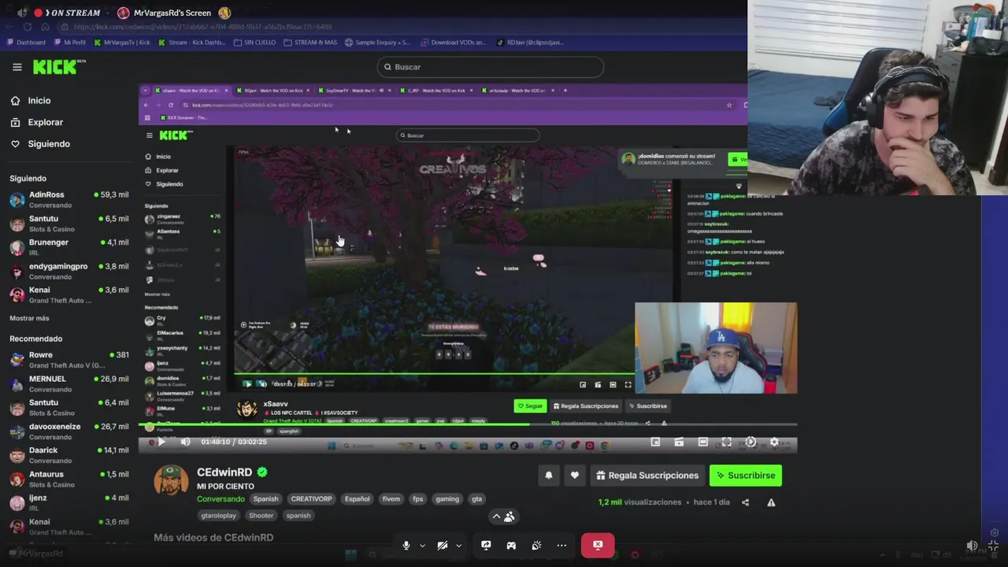Toggle stream volume speaker icon bottom right
This screenshot has width=1008, height=567.
click(972, 545)
